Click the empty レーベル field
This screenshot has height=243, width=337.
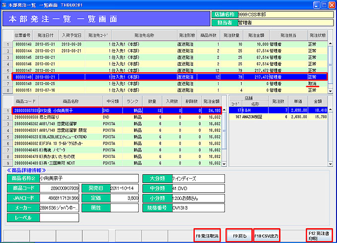pyautogui.click(x=59, y=218)
